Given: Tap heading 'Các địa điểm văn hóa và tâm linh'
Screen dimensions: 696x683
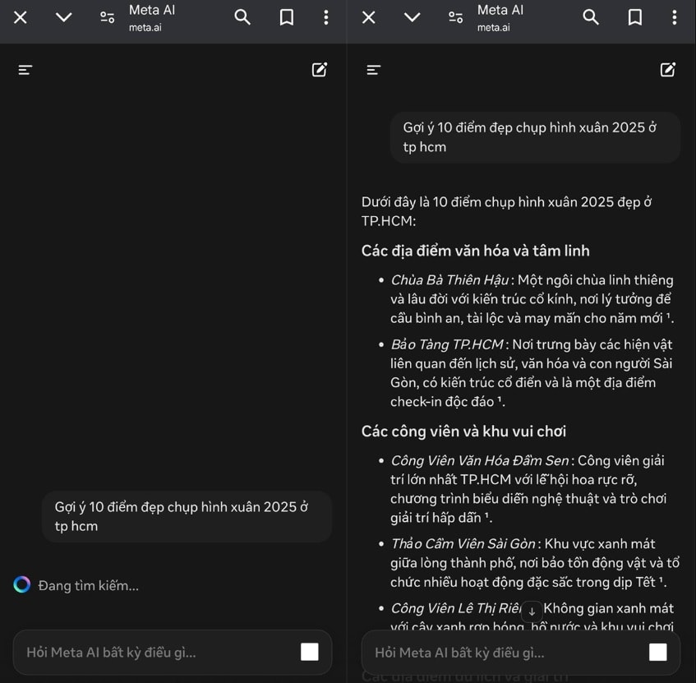Looking at the screenshot, I should pos(476,251).
